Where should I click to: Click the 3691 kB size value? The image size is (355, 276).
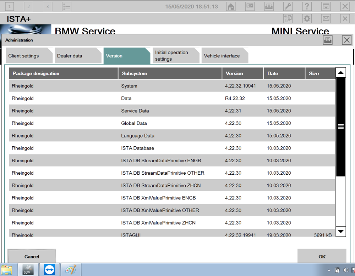323,235
